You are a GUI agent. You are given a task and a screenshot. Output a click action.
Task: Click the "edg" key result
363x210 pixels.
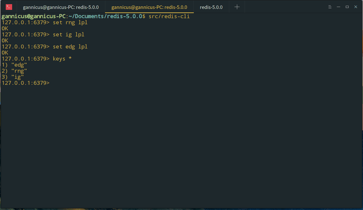click(x=19, y=65)
